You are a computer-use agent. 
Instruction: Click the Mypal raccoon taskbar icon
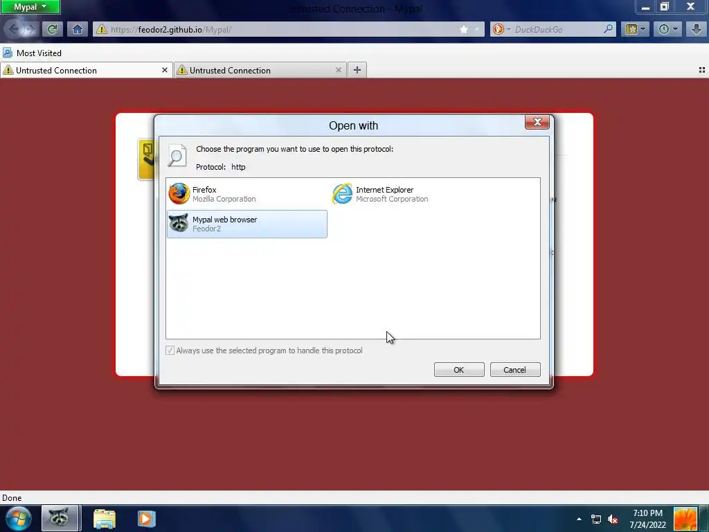(60, 518)
